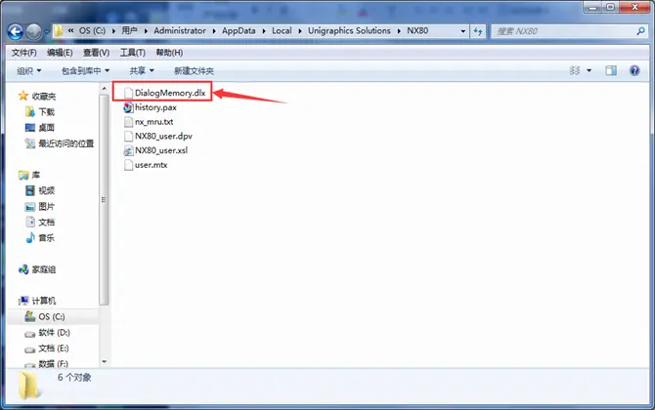Open the 查看(V) menu
Screen dimensions: 655x410
[x=96, y=53]
